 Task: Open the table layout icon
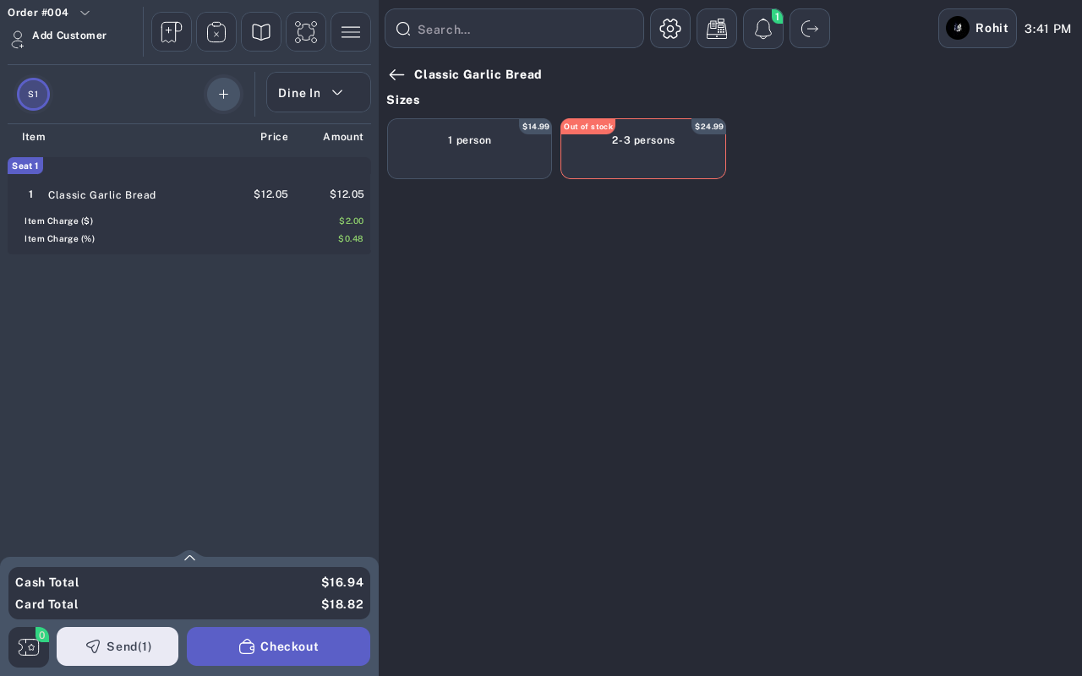click(x=306, y=32)
